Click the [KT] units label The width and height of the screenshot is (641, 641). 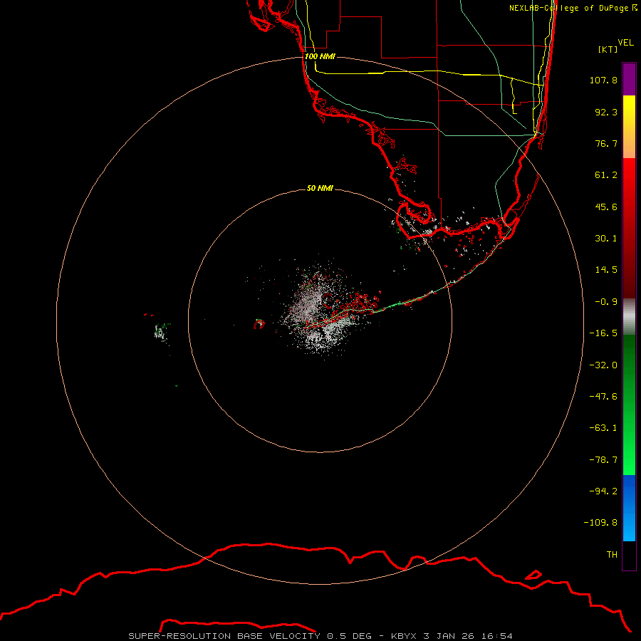(608, 49)
